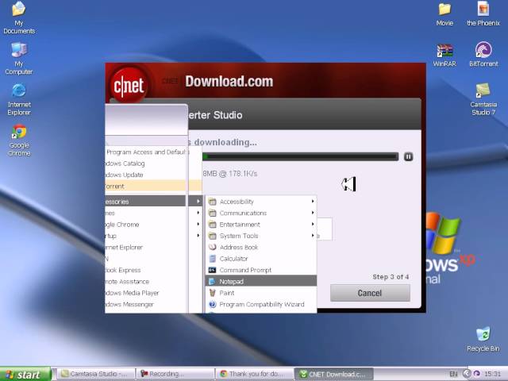Click the Paint item icon
This screenshot has width=508, height=381.
(213, 293)
